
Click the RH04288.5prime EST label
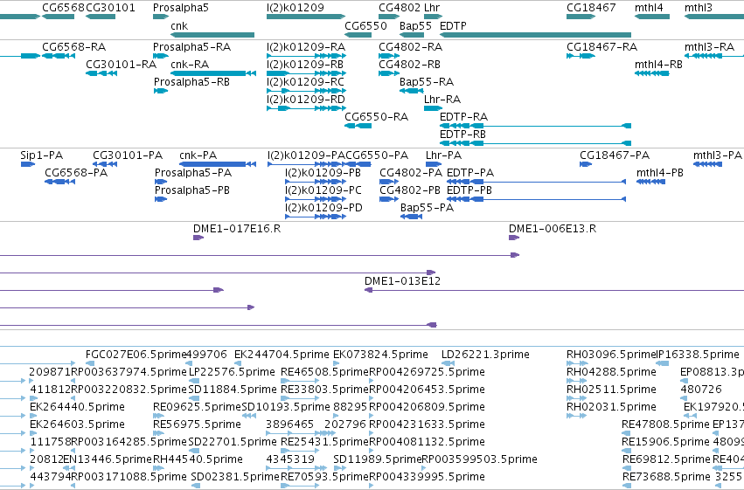[611, 372]
